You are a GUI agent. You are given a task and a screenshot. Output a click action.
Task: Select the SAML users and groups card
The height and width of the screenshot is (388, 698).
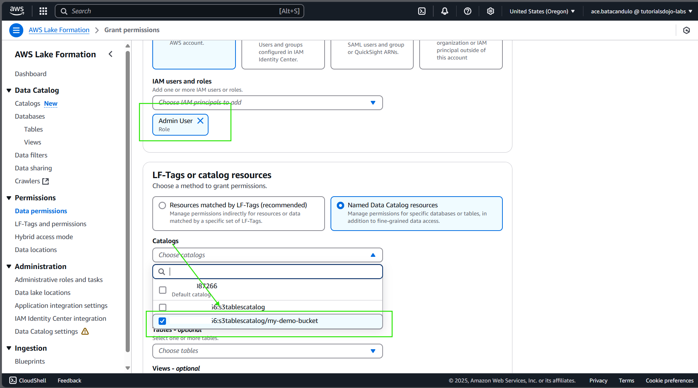[372, 55]
